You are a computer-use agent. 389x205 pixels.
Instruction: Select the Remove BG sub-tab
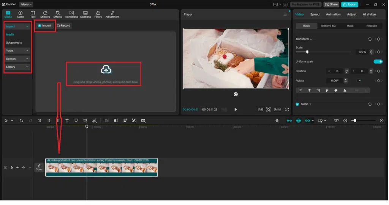328,26
